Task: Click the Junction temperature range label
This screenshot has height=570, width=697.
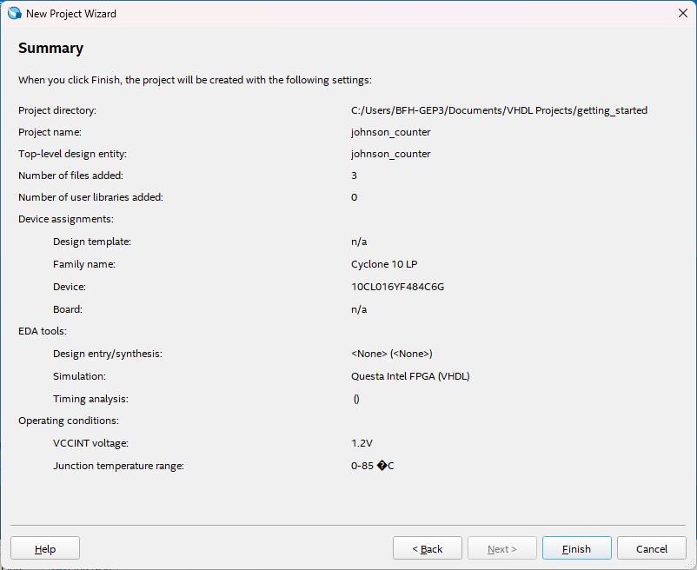Action: coord(118,466)
